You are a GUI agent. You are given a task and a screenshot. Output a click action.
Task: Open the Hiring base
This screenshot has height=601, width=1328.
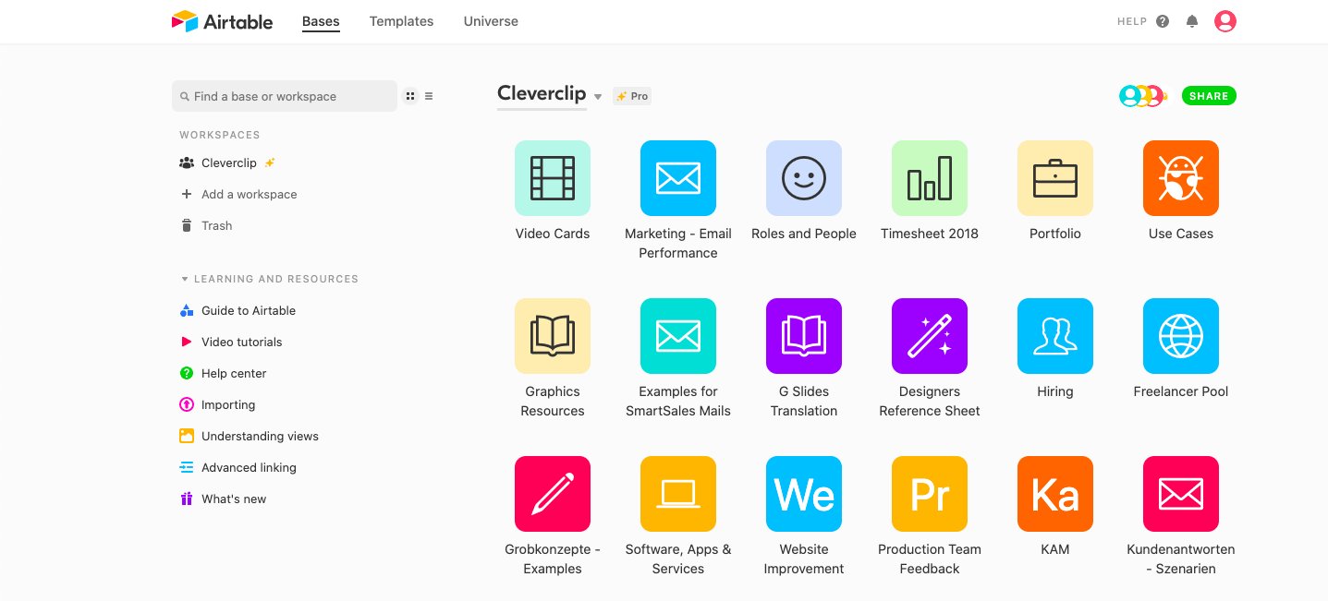[x=1055, y=336]
